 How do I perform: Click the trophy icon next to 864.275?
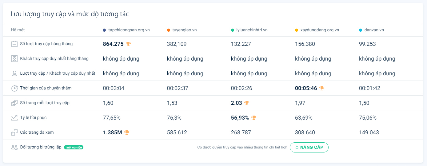click(x=128, y=44)
